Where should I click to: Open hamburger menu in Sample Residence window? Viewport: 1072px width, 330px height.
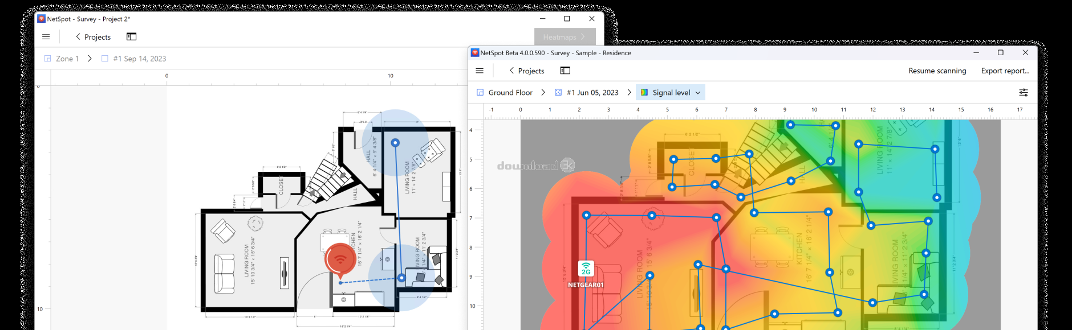480,71
